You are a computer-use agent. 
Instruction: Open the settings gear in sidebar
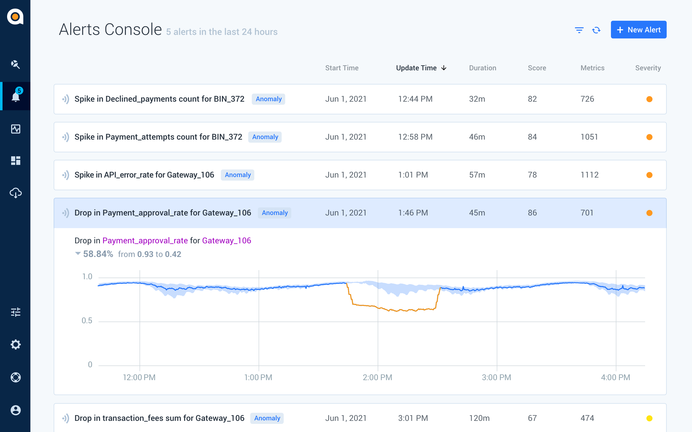click(x=15, y=344)
